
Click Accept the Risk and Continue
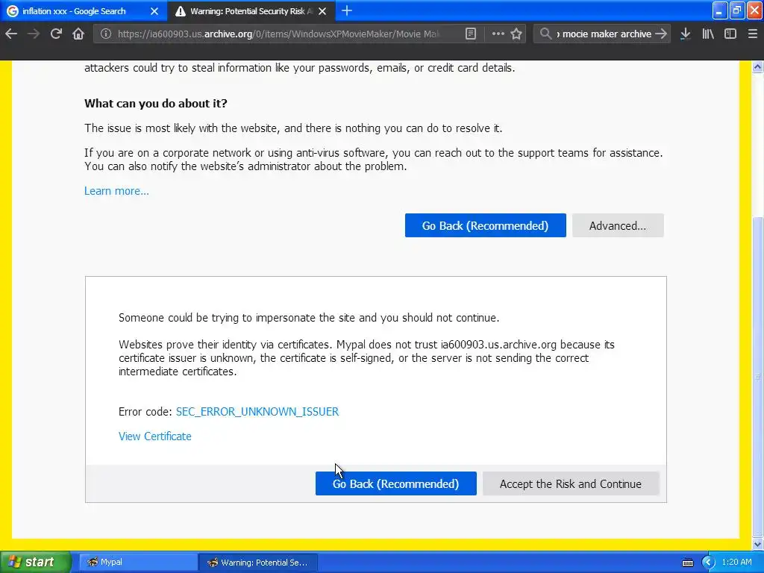tap(571, 483)
